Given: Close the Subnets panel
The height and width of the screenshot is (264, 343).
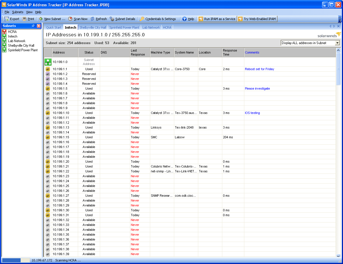Looking at the screenshot, I should (39, 26).
